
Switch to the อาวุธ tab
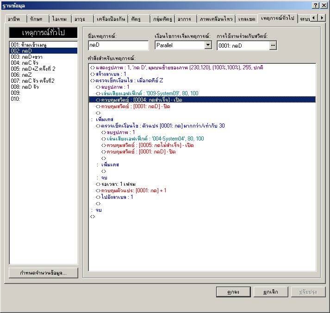click(x=82, y=19)
